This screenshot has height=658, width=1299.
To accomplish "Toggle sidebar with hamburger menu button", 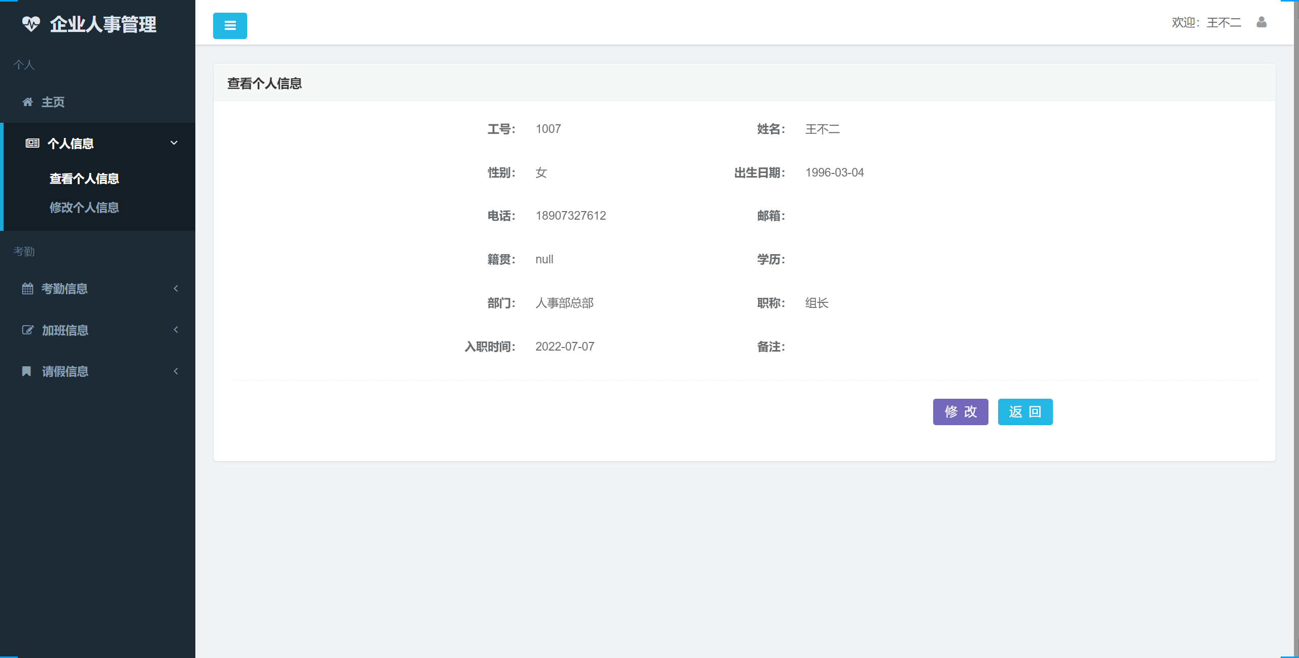I will click(230, 26).
